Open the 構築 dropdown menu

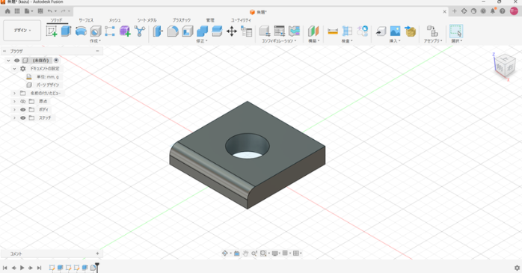(313, 41)
